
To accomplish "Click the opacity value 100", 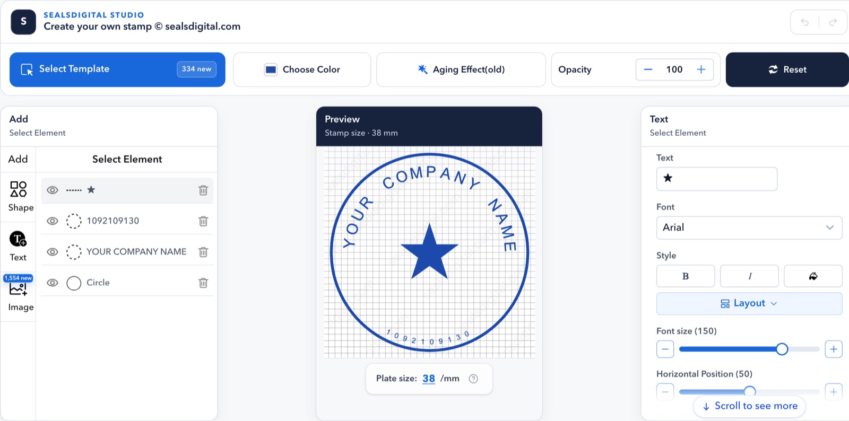I will [x=674, y=69].
